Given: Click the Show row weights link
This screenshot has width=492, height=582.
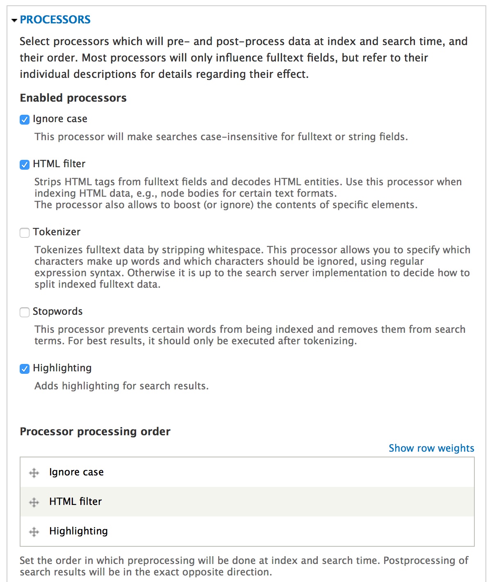Looking at the screenshot, I should point(431,448).
